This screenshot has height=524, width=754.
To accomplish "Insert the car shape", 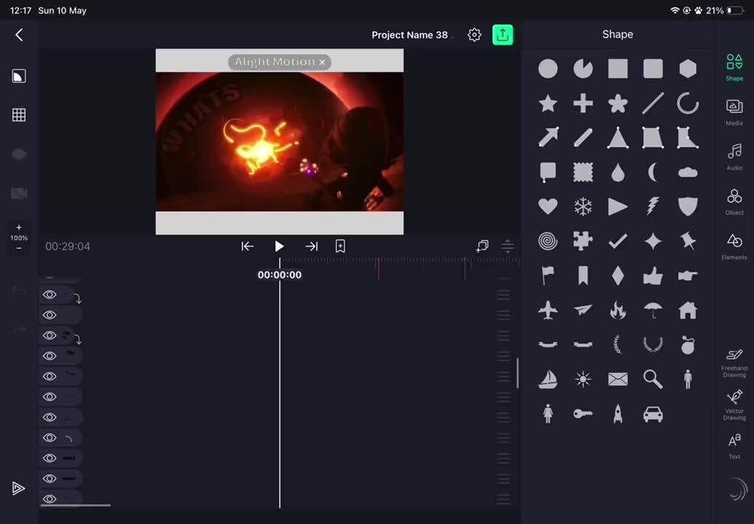I will coord(653,414).
